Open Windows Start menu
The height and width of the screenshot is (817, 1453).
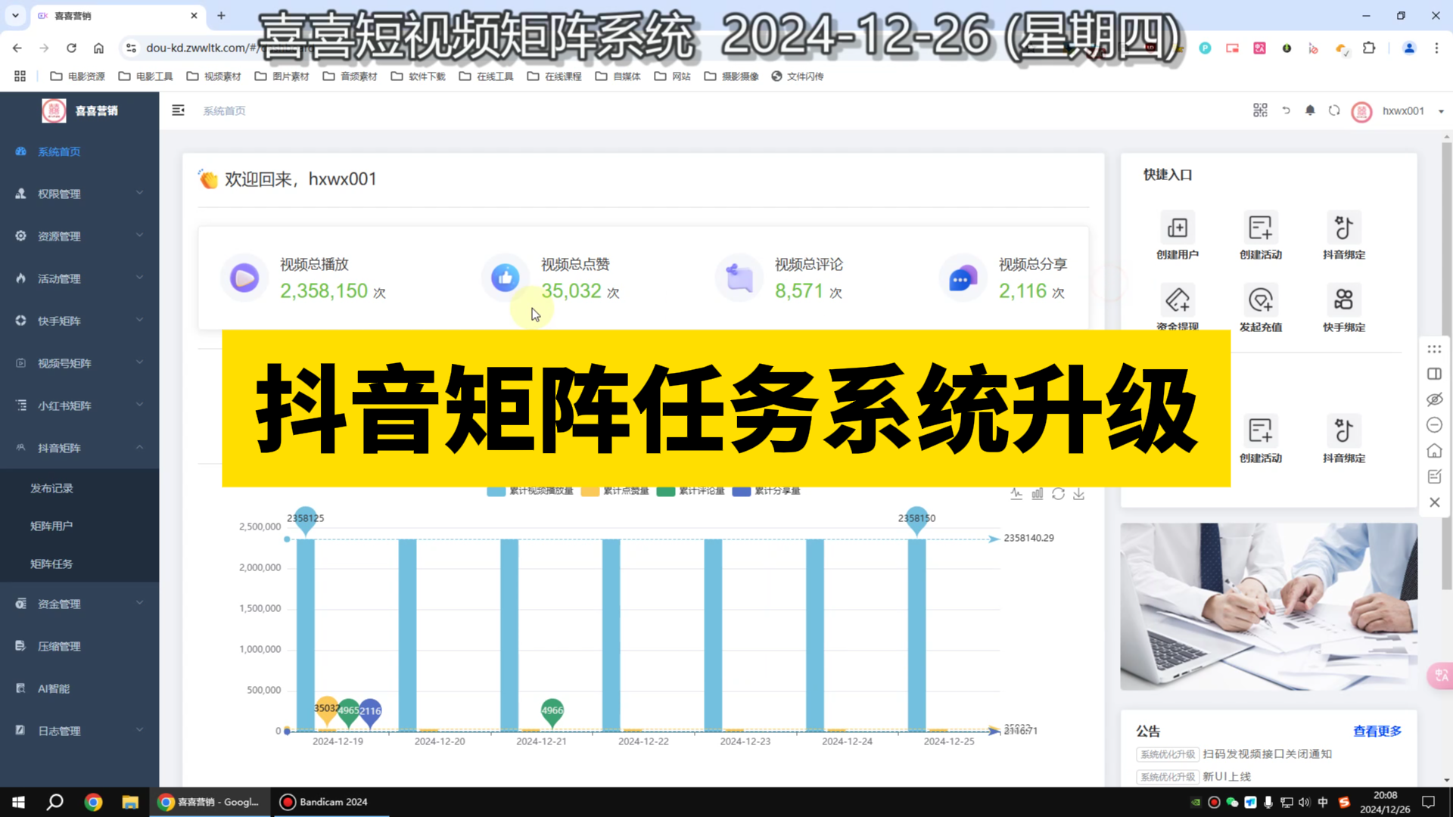(18, 802)
